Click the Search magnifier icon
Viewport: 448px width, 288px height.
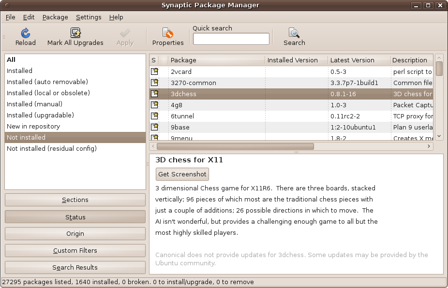pos(294,32)
